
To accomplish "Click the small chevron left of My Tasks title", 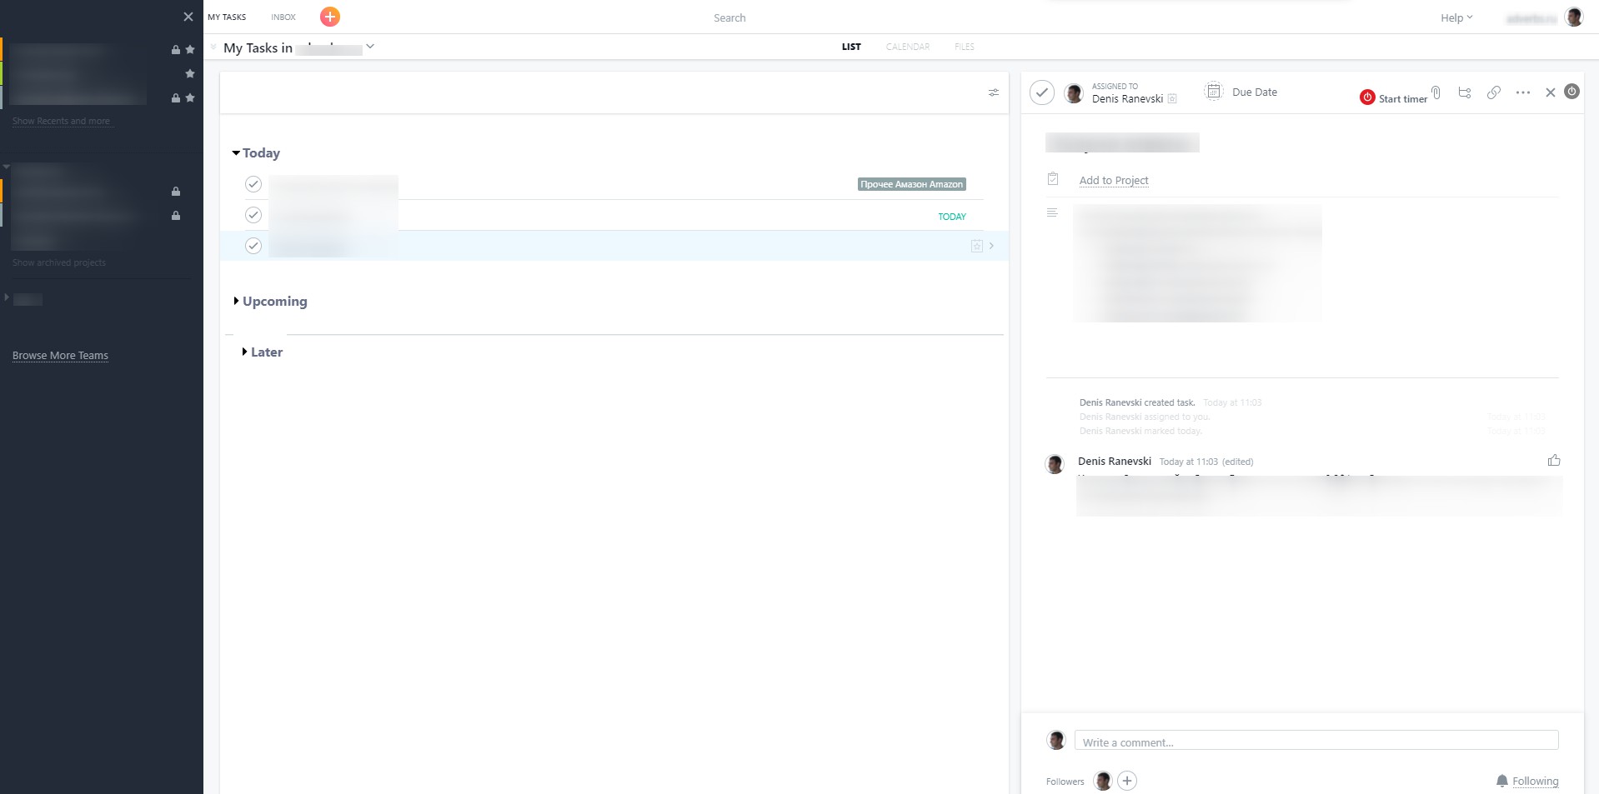I will pyautogui.click(x=213, y=47).
